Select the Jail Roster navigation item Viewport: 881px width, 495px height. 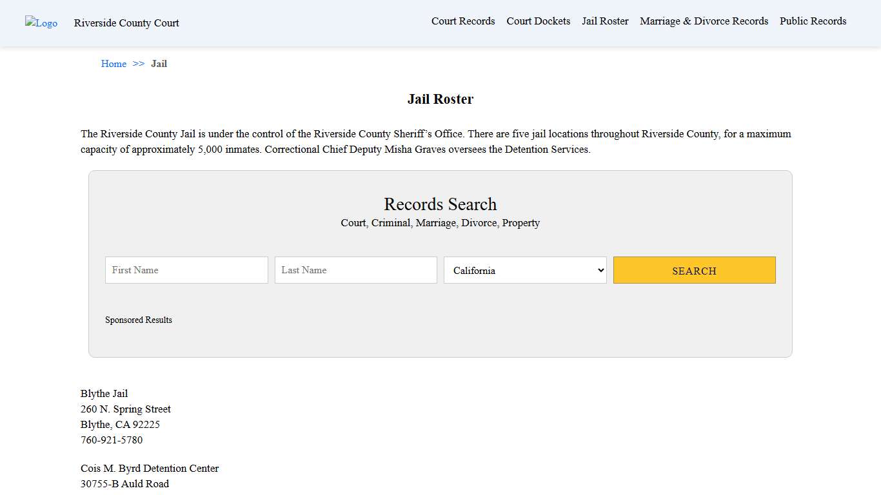point(604,21)
